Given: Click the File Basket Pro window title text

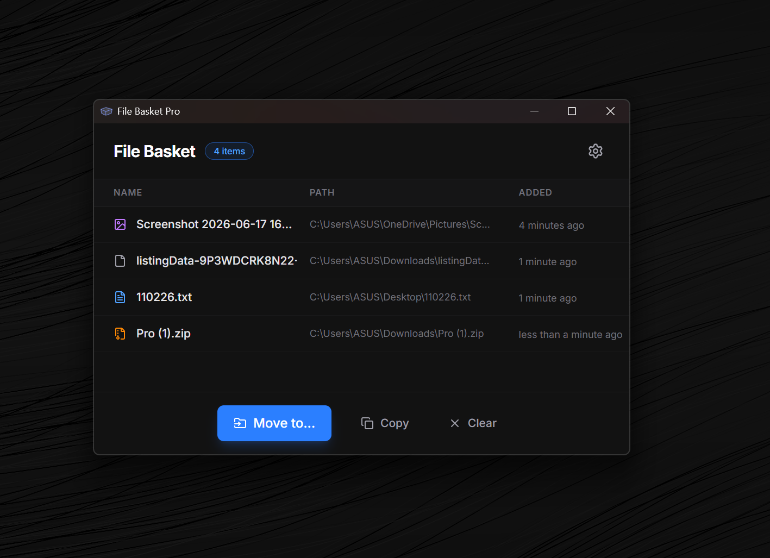Looking at the screenshot, I should pyautogui.click(x=148, y=111).
